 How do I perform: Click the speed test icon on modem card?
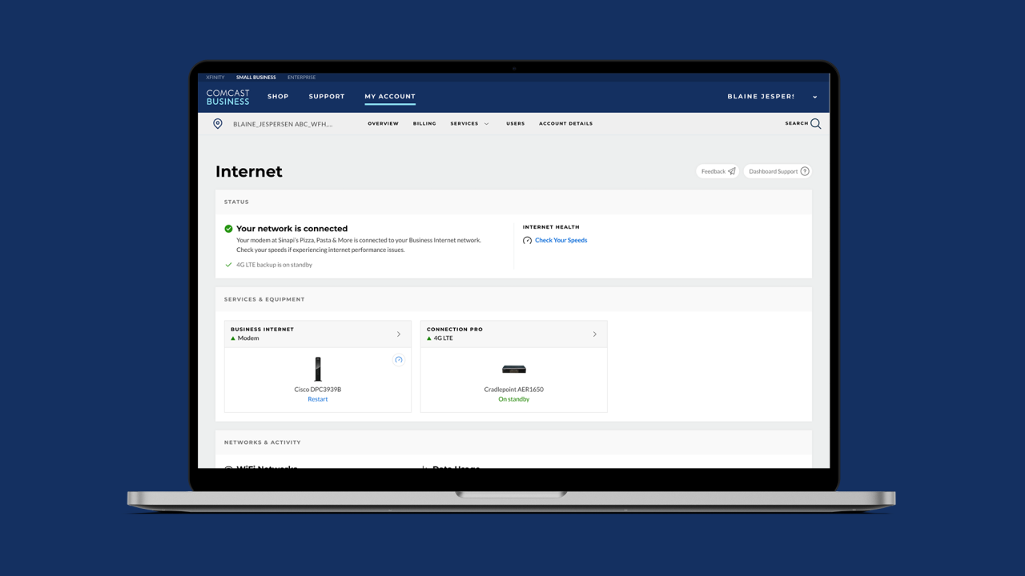[x=398, y=360]
